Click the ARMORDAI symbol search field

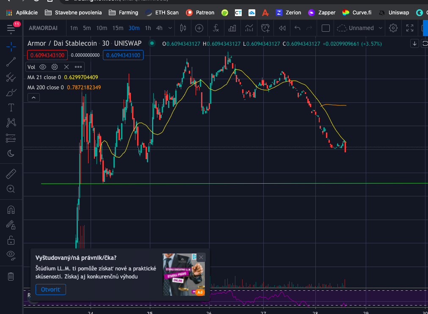point(43,28)
